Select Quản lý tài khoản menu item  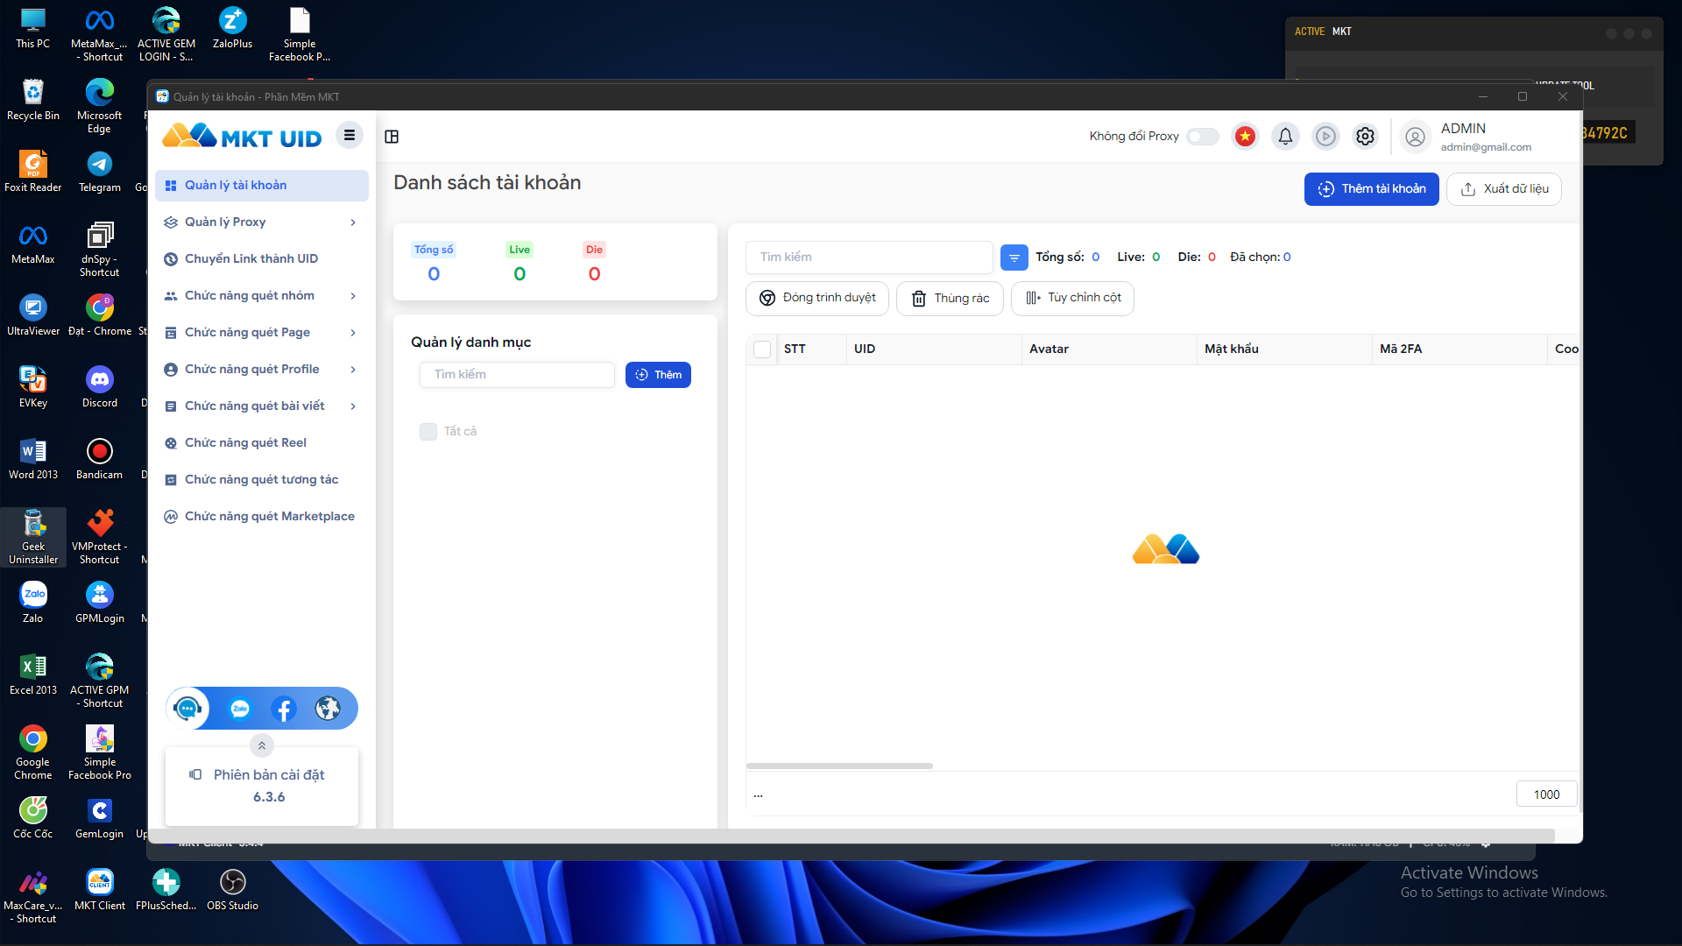coord(262,186)
